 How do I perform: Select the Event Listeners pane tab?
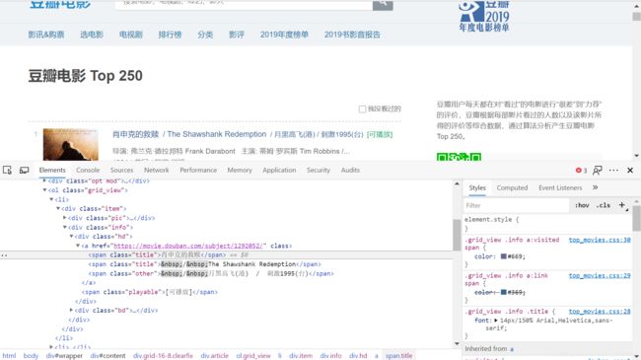pyautogui.click(x=560, y=187)
